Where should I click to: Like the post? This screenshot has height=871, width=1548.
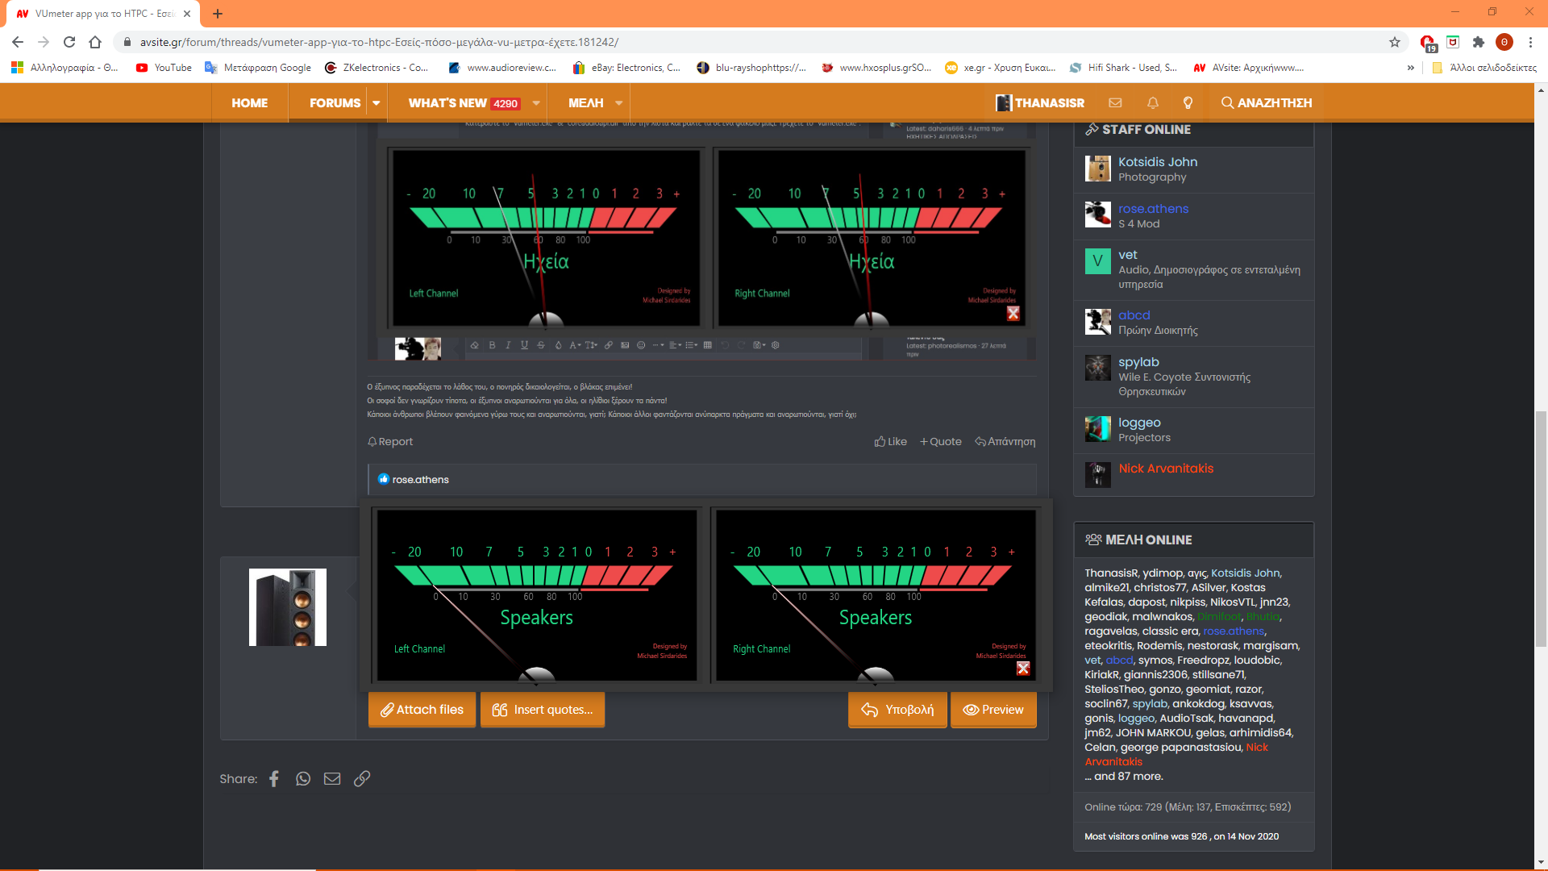891,441
